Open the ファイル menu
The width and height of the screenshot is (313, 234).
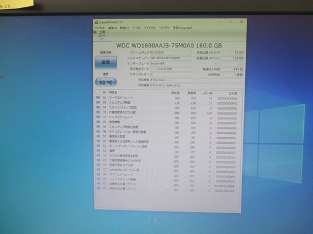[x=100, y=28]
